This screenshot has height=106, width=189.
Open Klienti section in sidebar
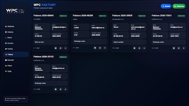click(16, 38)
